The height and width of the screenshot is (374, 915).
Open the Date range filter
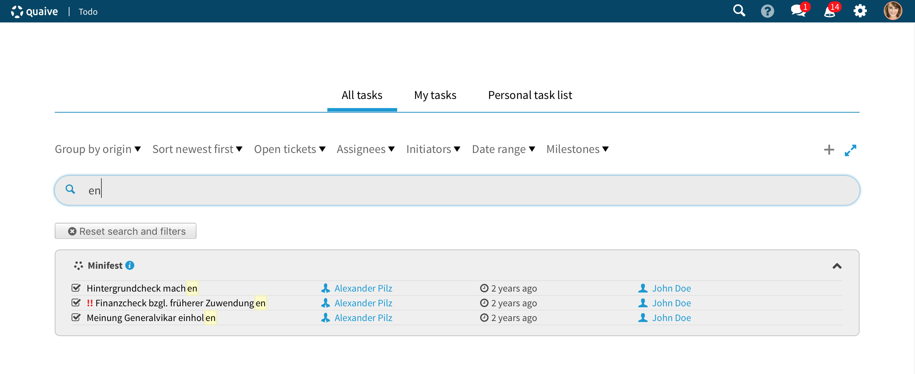click(503, 149)
